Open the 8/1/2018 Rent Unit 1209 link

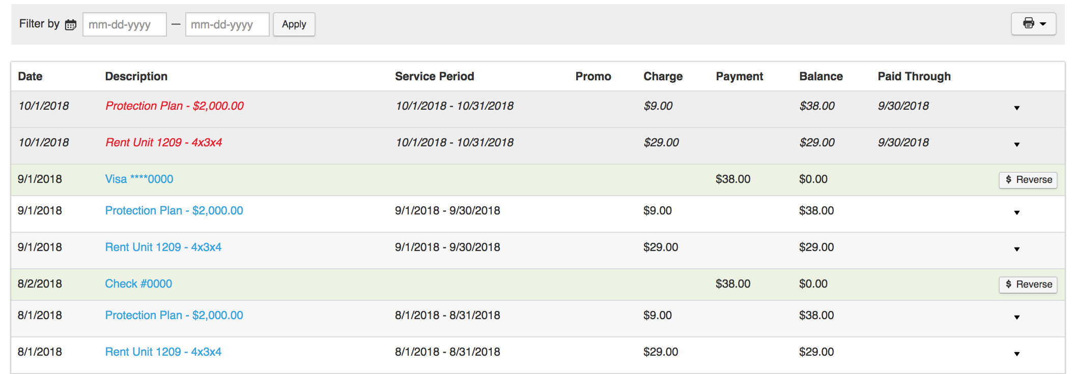(x=163, y=352)
